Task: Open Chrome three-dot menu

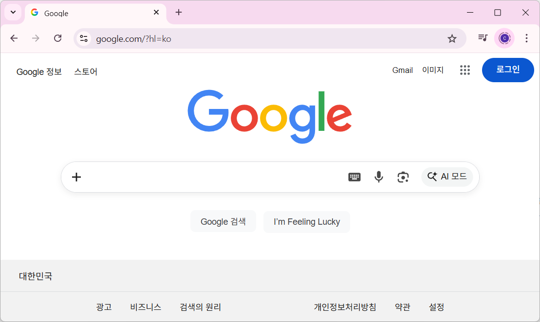Action: coord(526,38)
